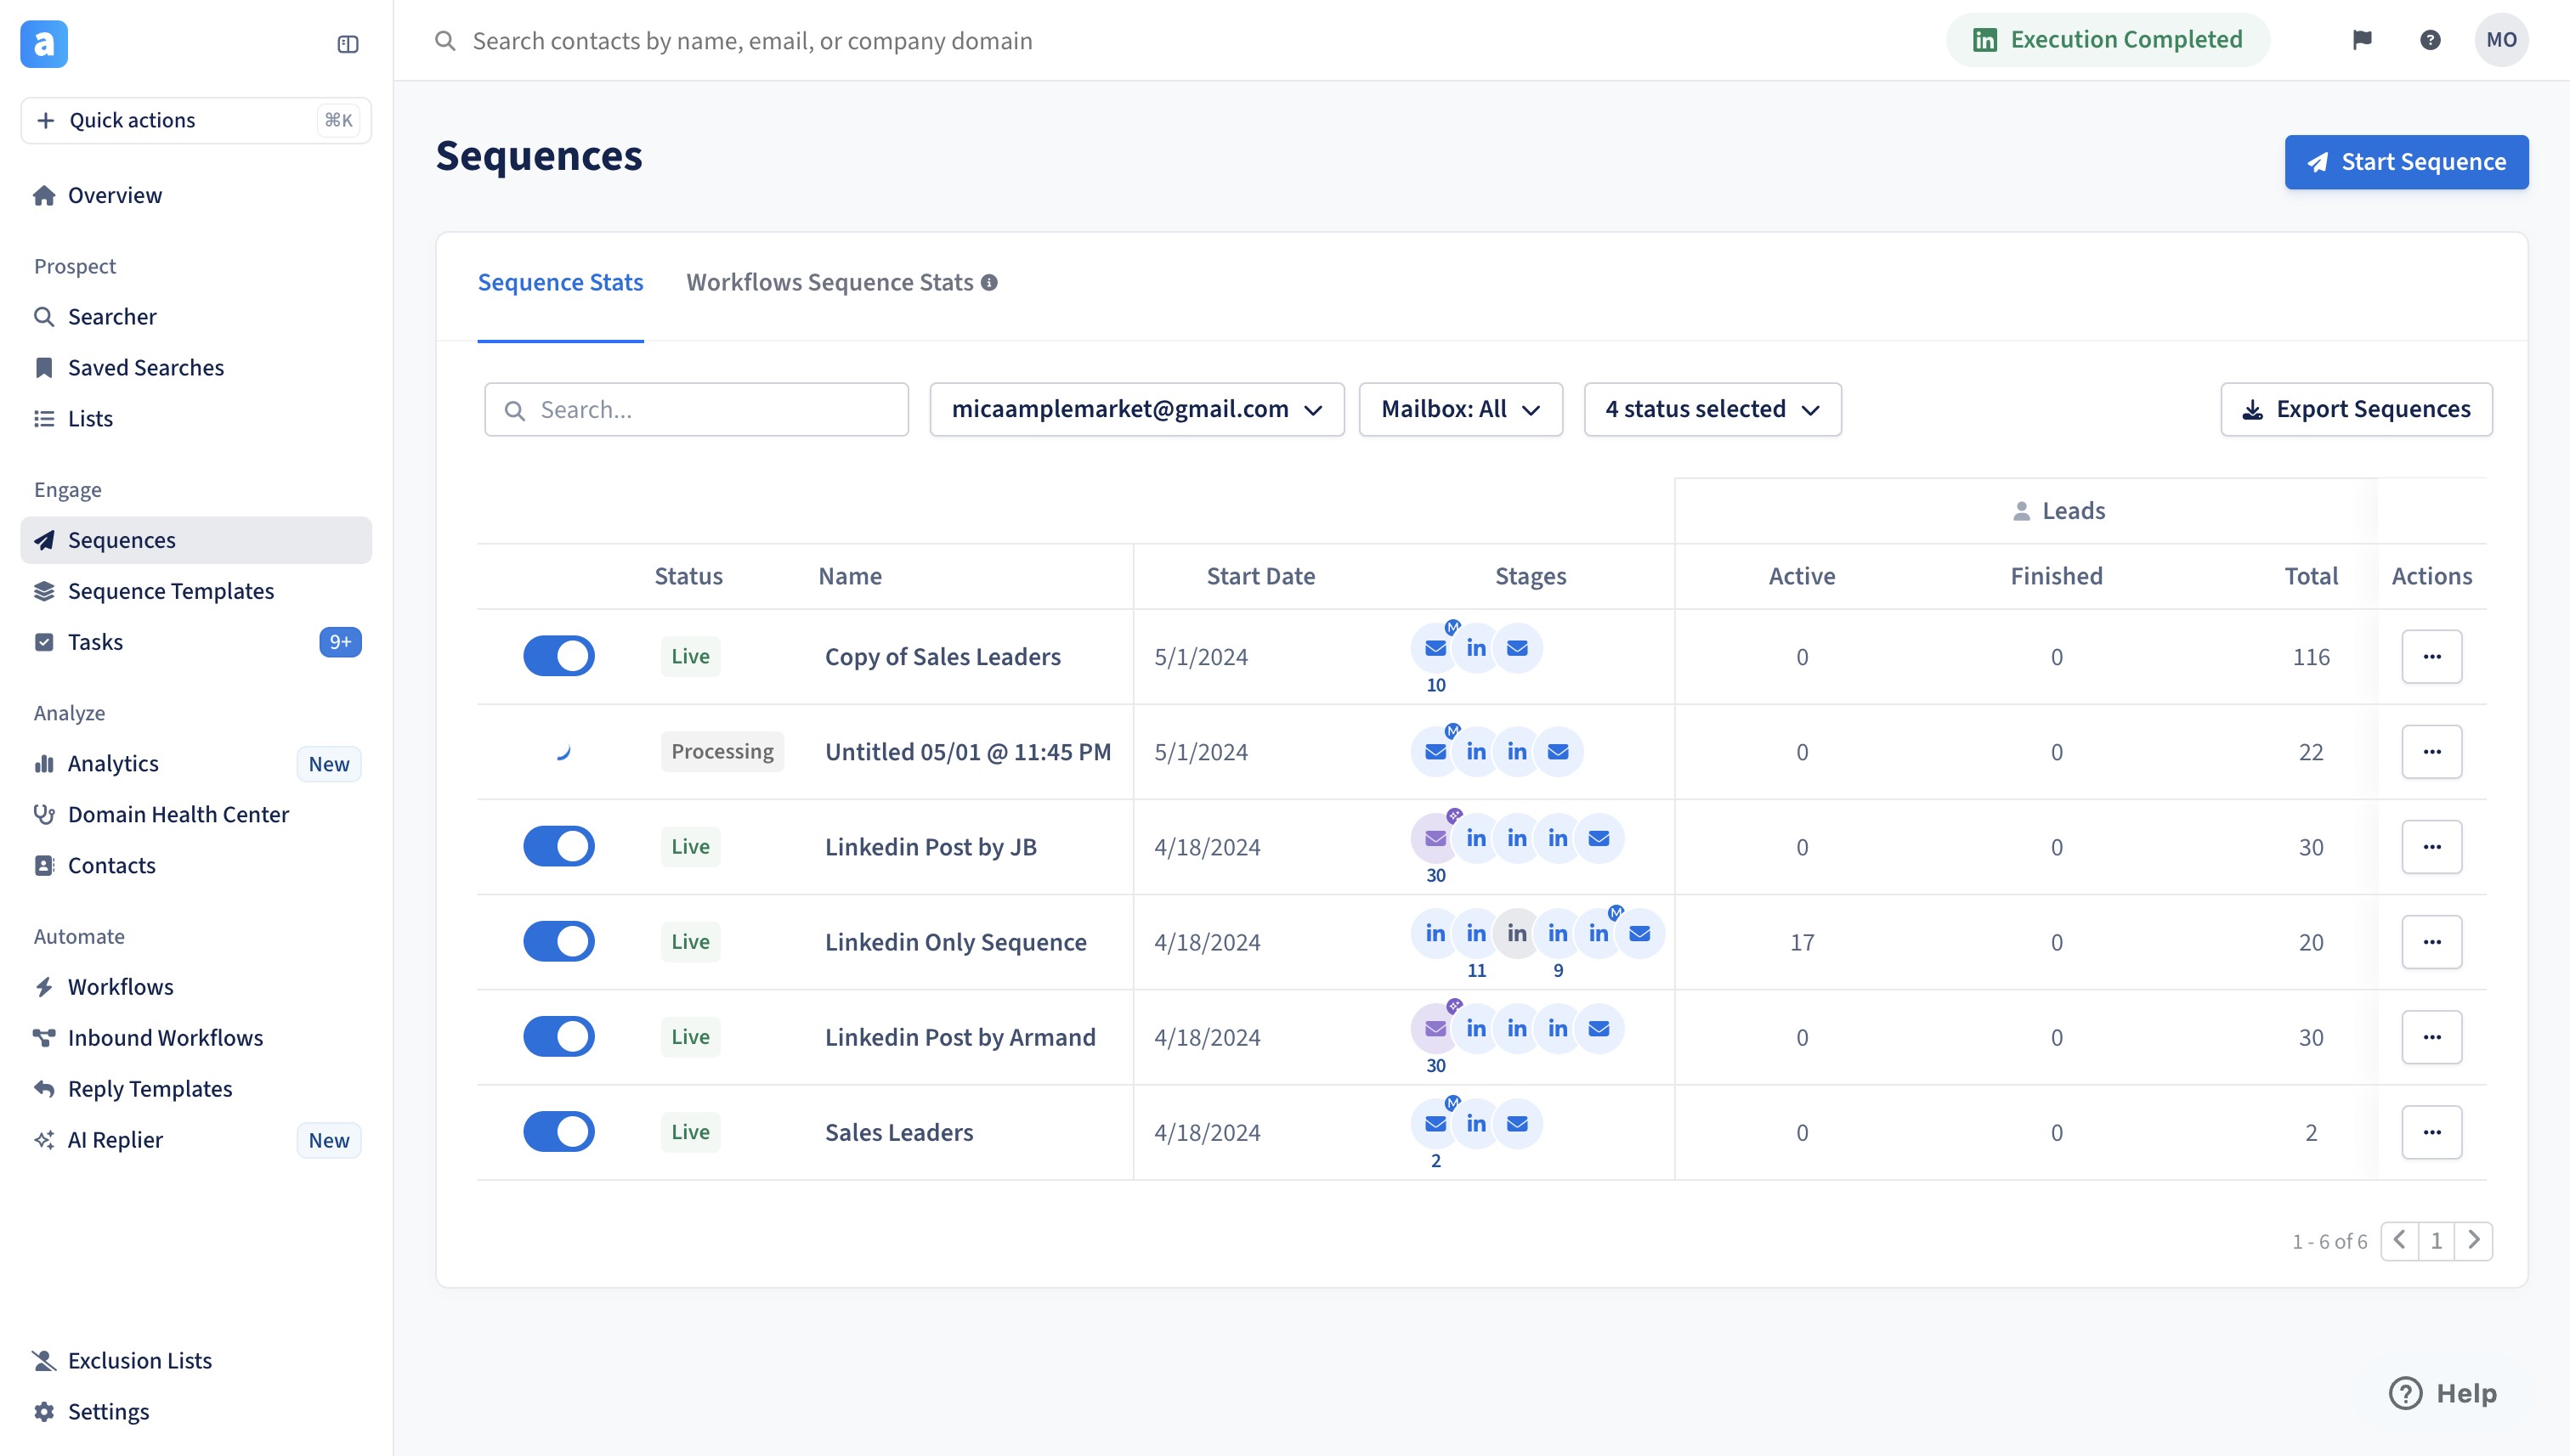The image size is (2570, 1456).
Task: Click the Start Sequence button
Action: pos(2406,162)
